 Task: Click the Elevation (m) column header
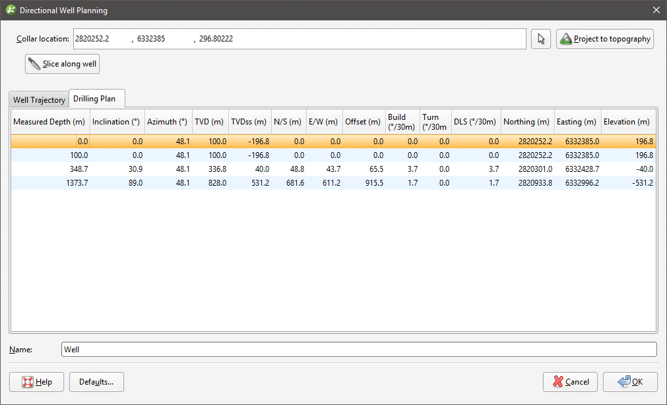[627, 122]
